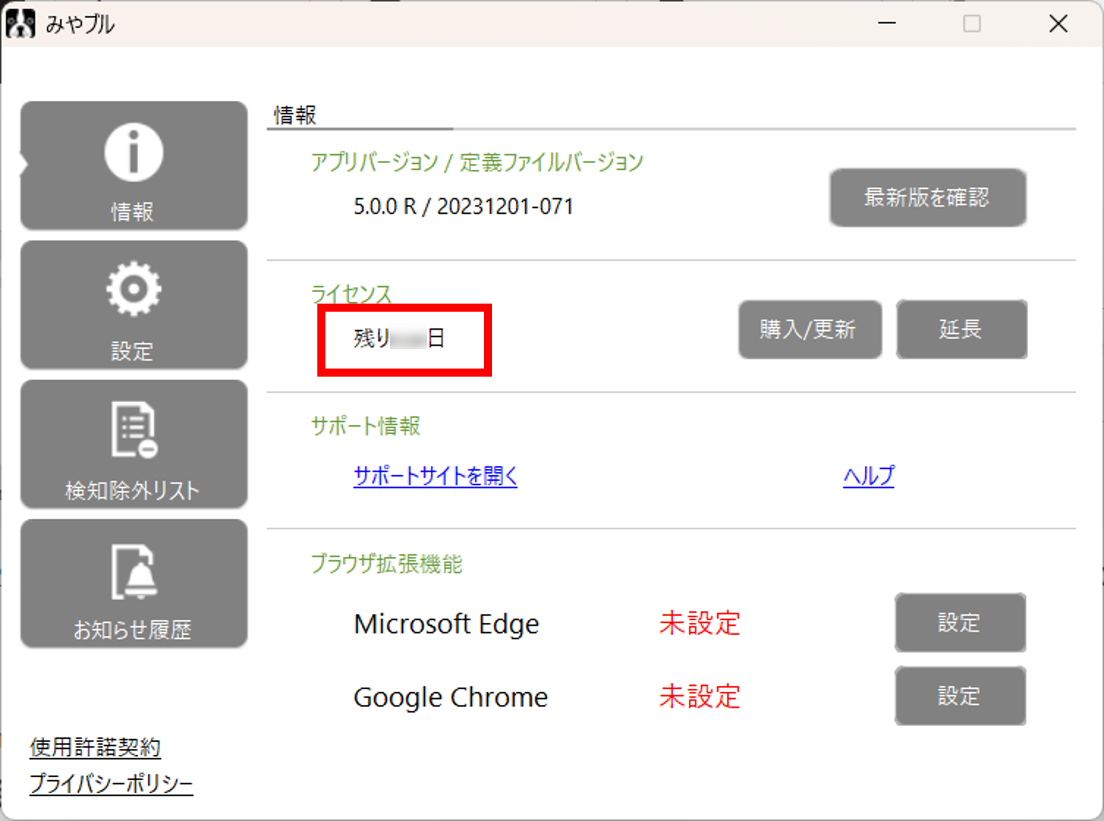This screenshot has width=1104, height=821.
Task: Open the プライバシーポリシー privacy policy link
Action: (x=111, y=782)
